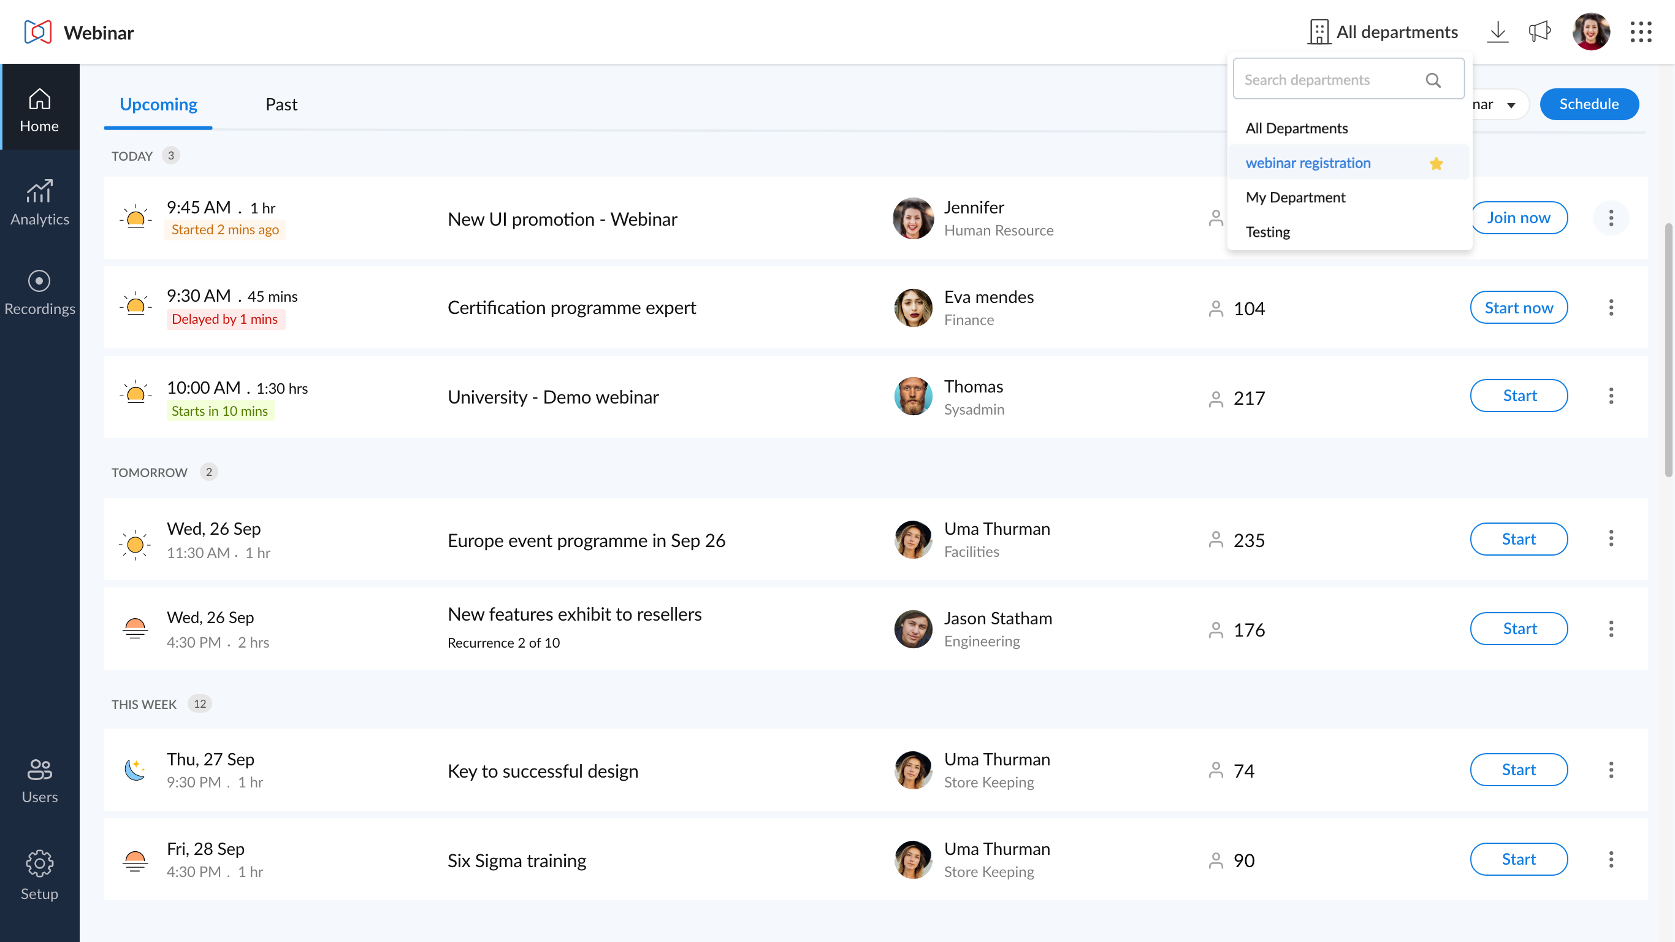Click Start now for Certification programme
The height and width of the screenshot is (942, 1675).
click(1518, 308)
